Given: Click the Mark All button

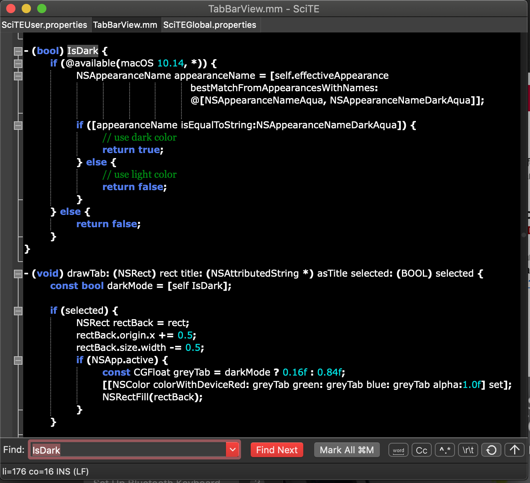Looking at the screenshot, I should 347,450.
